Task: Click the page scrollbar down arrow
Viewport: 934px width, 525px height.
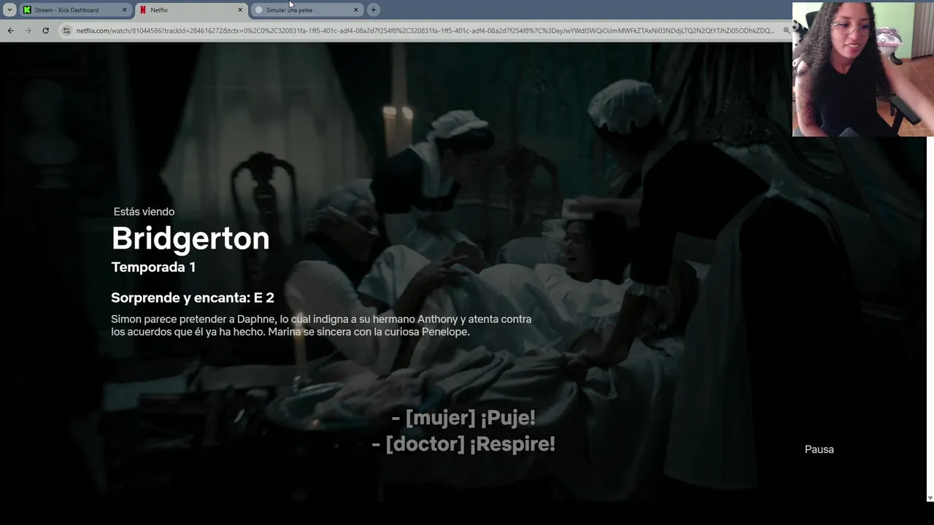Action: click(930, 498)
